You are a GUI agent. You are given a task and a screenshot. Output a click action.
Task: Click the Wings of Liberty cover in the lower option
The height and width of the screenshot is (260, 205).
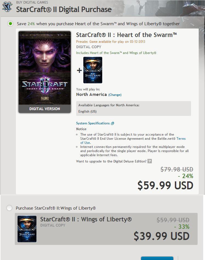[x=27, y=229]
